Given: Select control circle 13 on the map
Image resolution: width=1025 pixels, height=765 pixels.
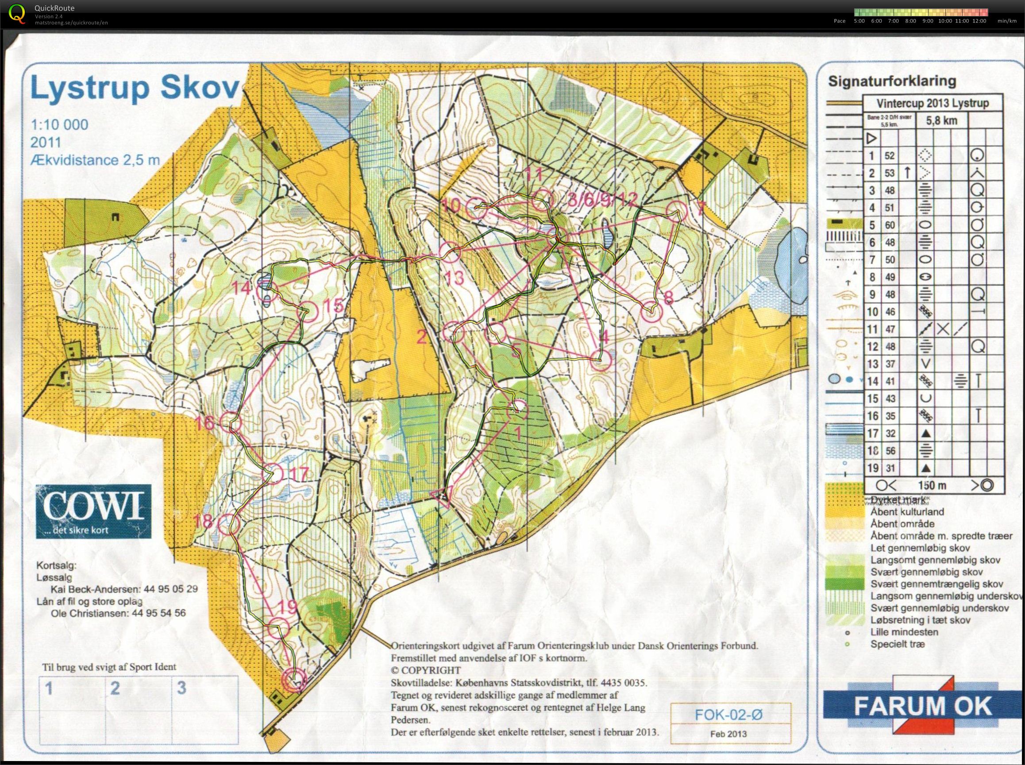Looking at the screenshot, I should [x=449, y=251].
